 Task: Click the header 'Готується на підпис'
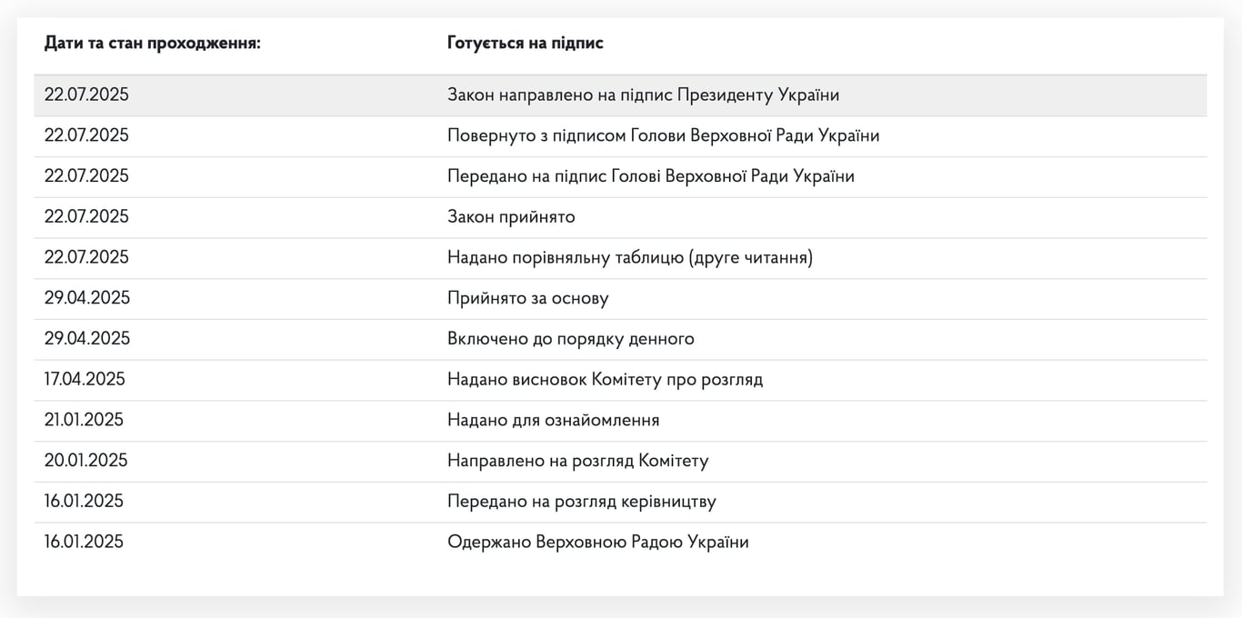525,43
